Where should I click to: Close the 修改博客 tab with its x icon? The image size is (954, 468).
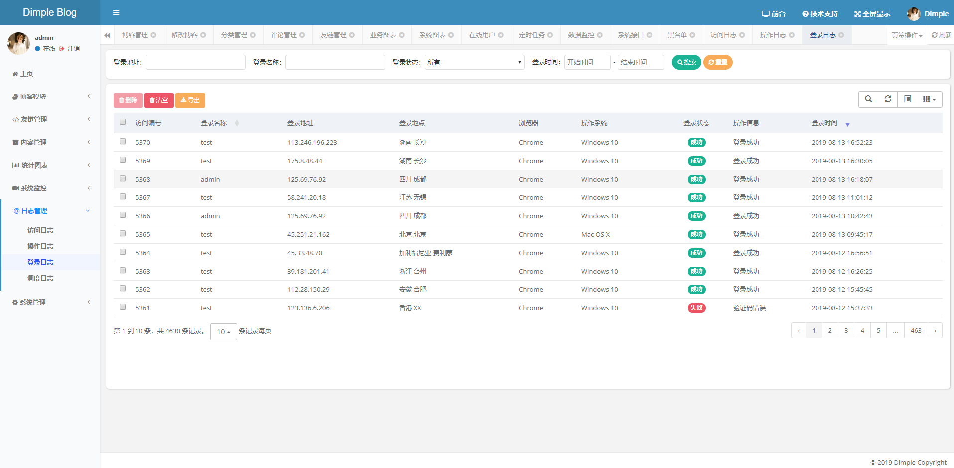click(x=203, y=35)
